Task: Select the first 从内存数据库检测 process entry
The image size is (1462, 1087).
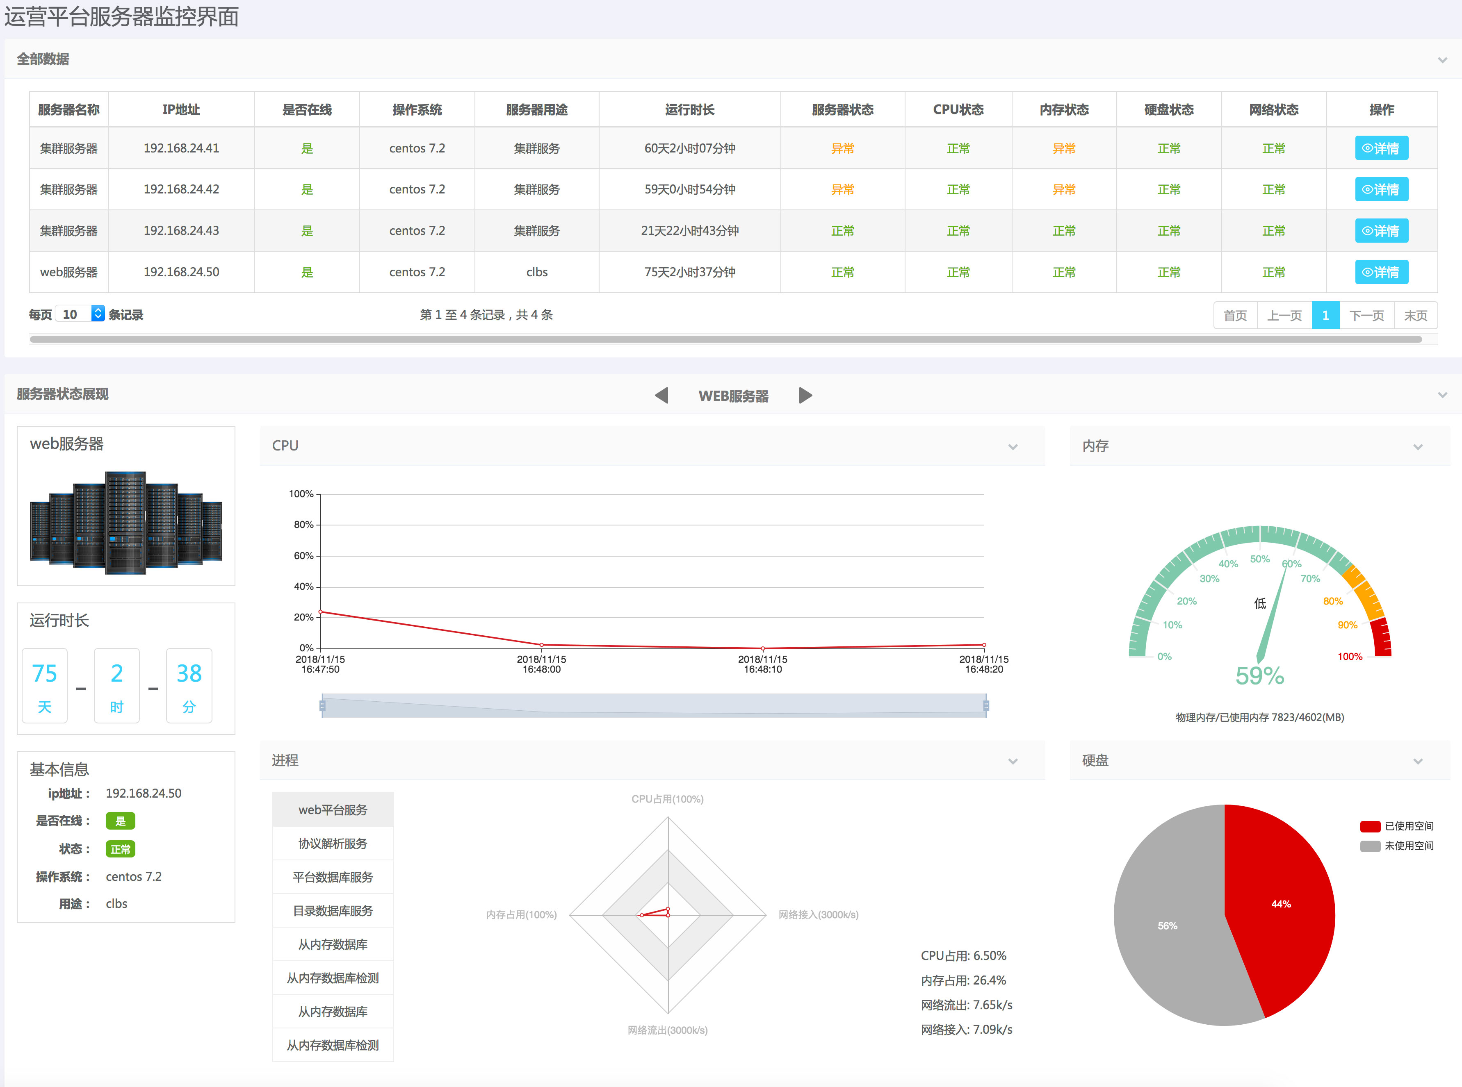Action: coord(333,978)
